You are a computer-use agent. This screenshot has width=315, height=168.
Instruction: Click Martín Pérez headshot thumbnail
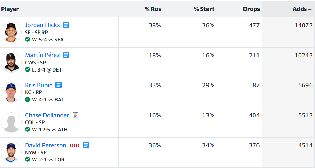11,62
